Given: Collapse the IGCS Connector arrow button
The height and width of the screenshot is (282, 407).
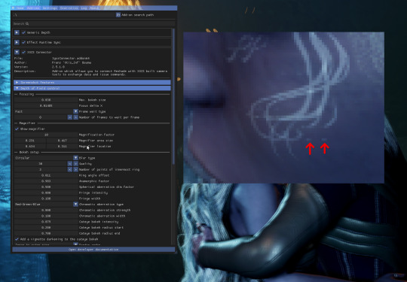Looking at the screenshot, I should (17, 52).
